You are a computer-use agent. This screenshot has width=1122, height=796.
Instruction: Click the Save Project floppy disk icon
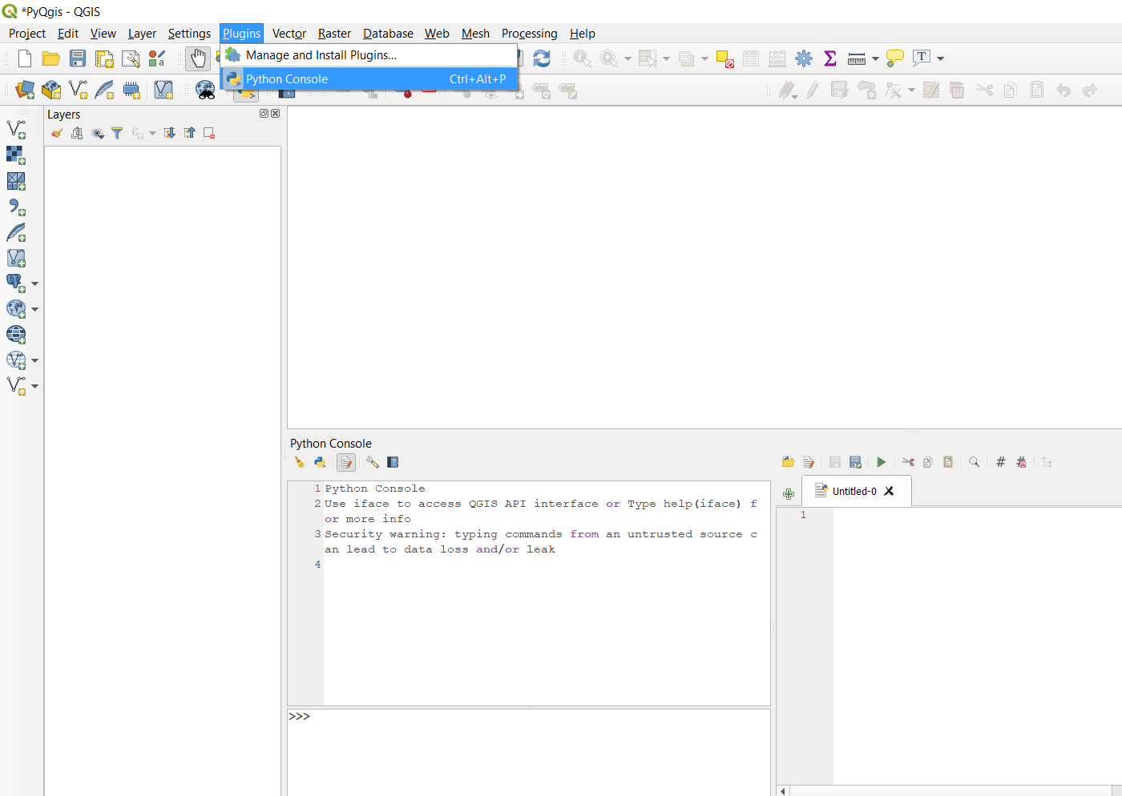pyautogui.click(x=78, y=58)
